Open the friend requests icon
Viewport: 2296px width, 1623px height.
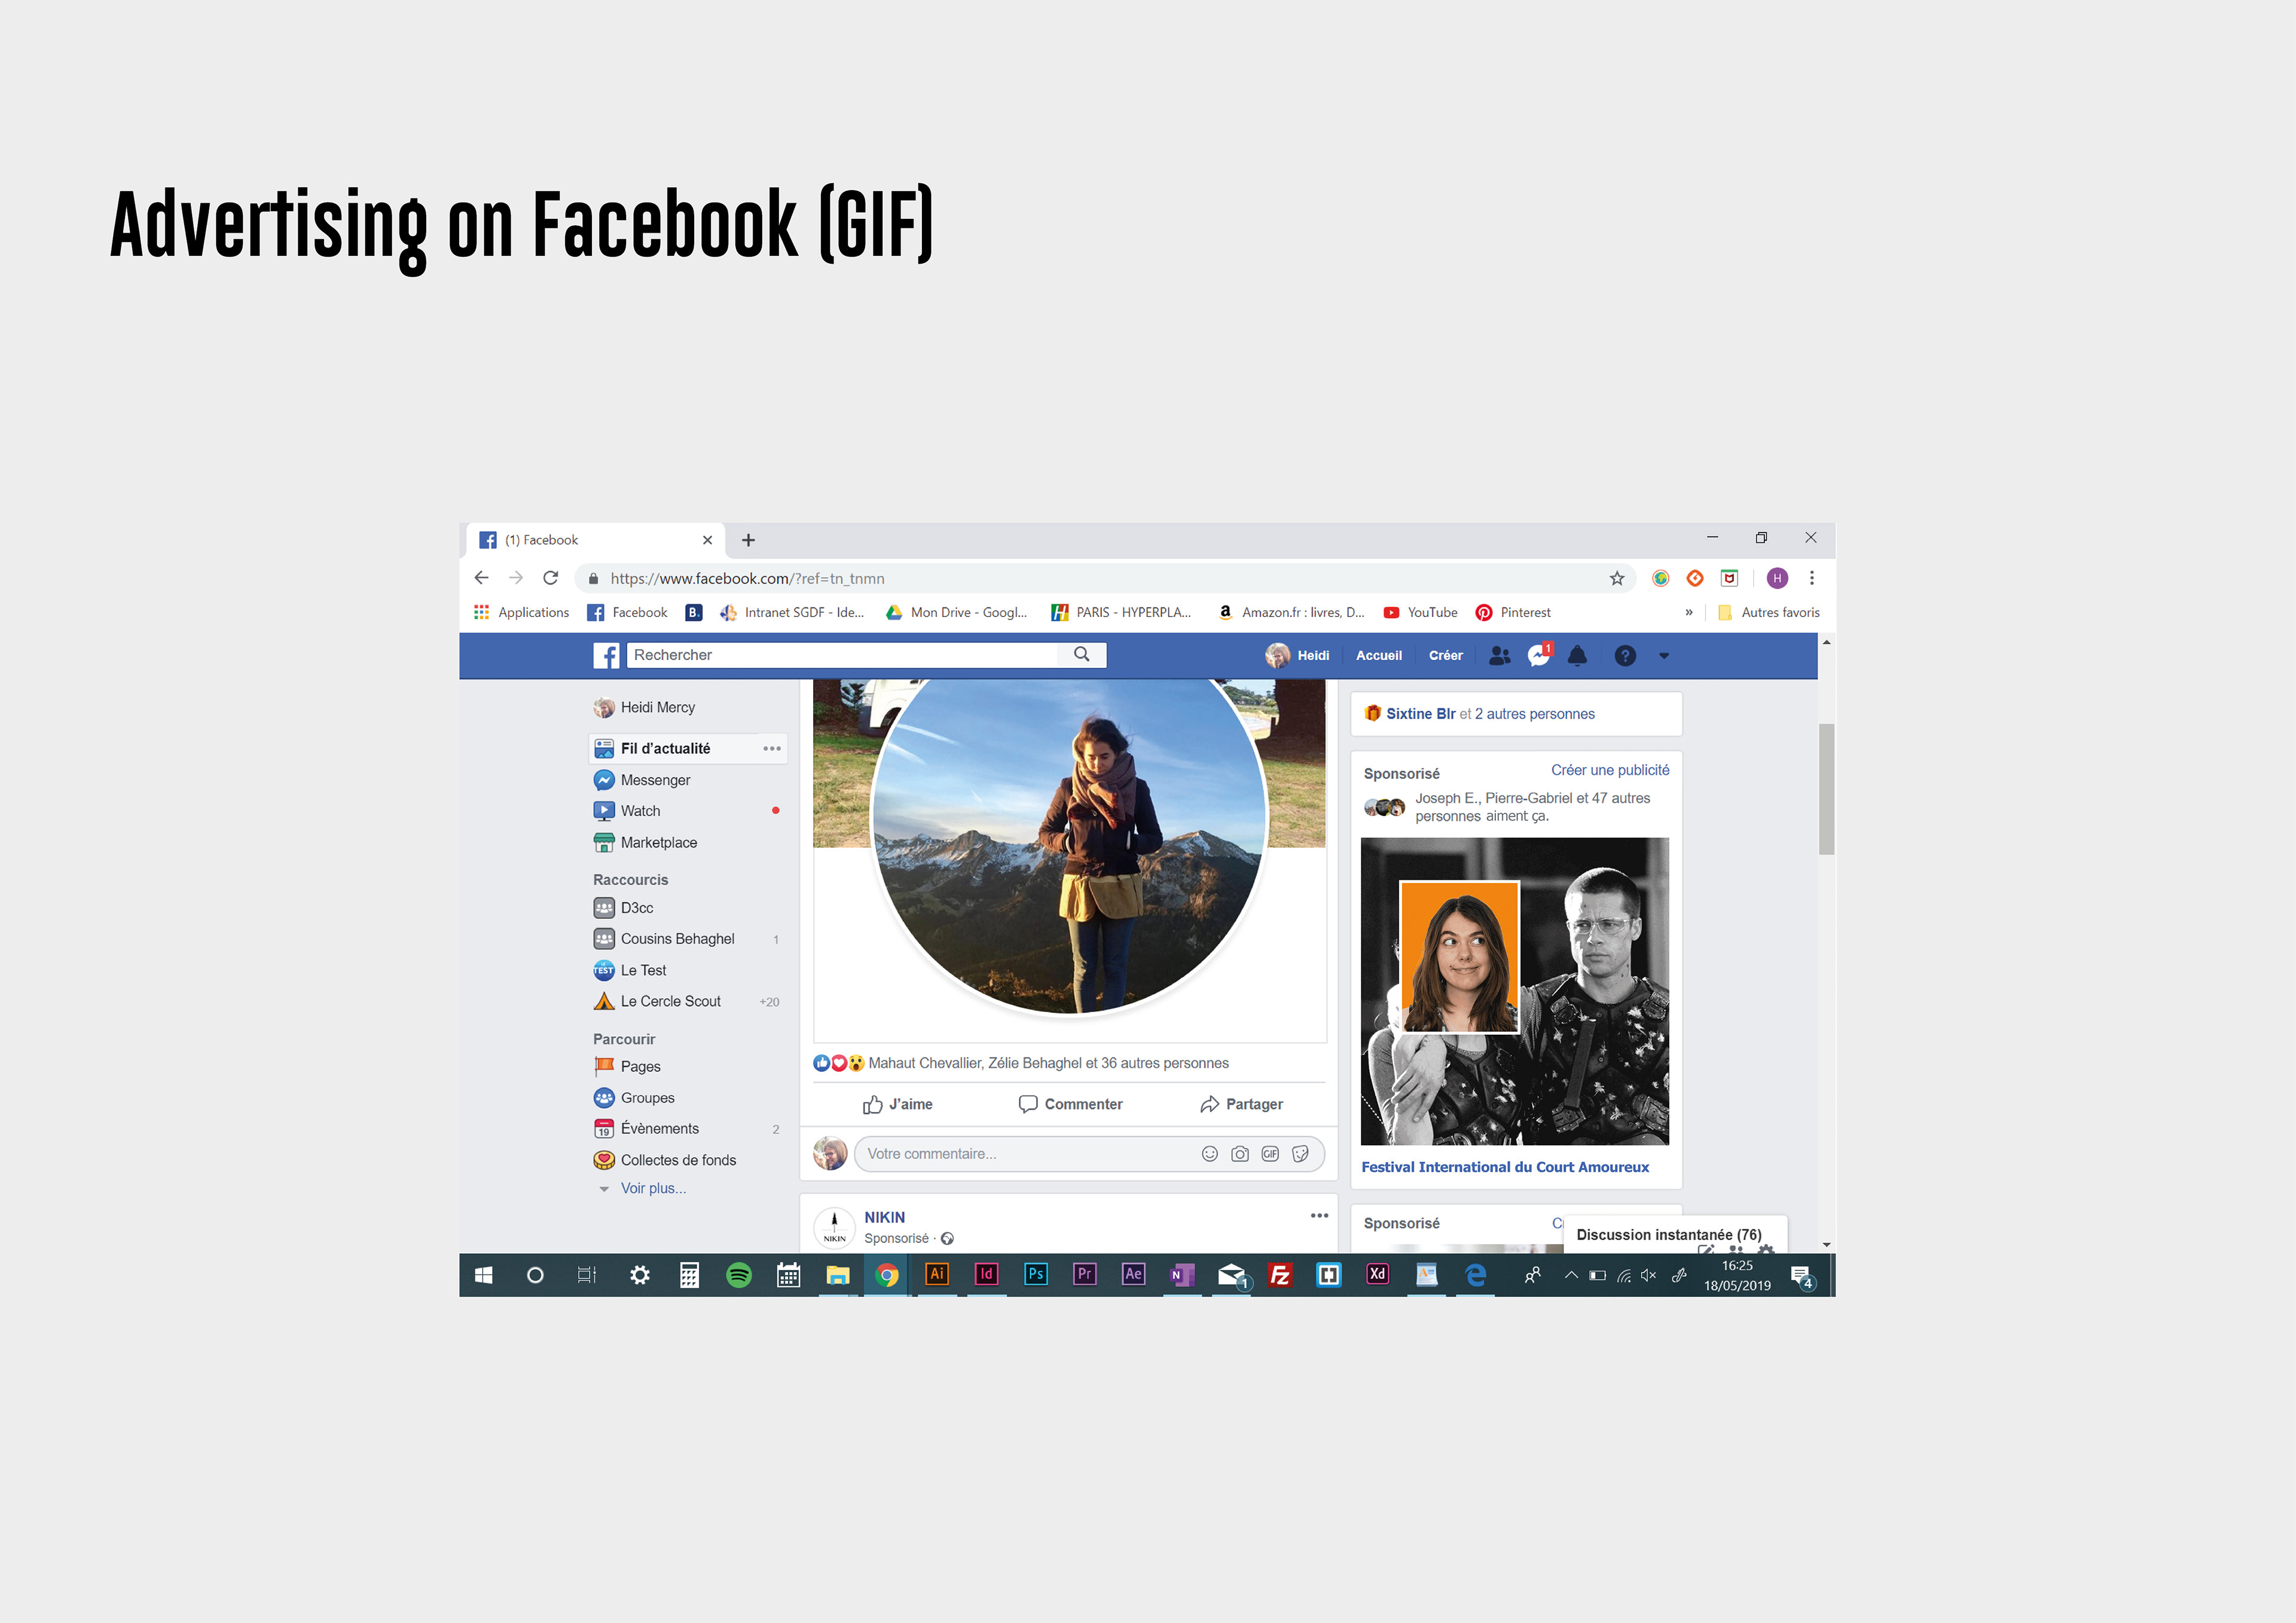click(1500, 656)
